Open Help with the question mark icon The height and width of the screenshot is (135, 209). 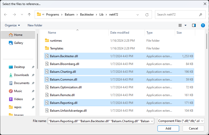[203, 25]
